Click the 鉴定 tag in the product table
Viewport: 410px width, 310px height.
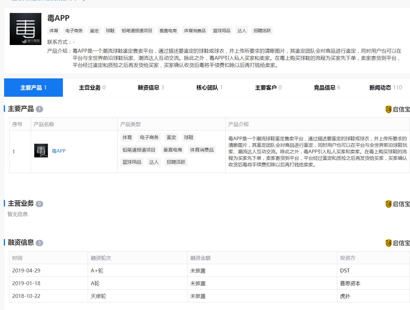(x=171, y=138)
